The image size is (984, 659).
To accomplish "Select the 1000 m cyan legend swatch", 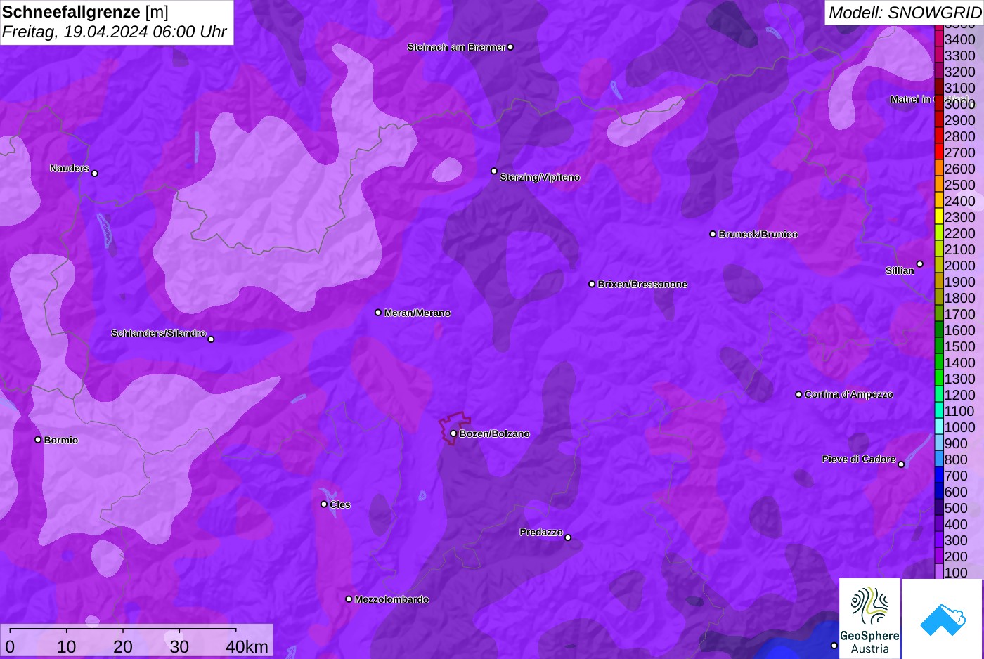I will pos(939,426).
